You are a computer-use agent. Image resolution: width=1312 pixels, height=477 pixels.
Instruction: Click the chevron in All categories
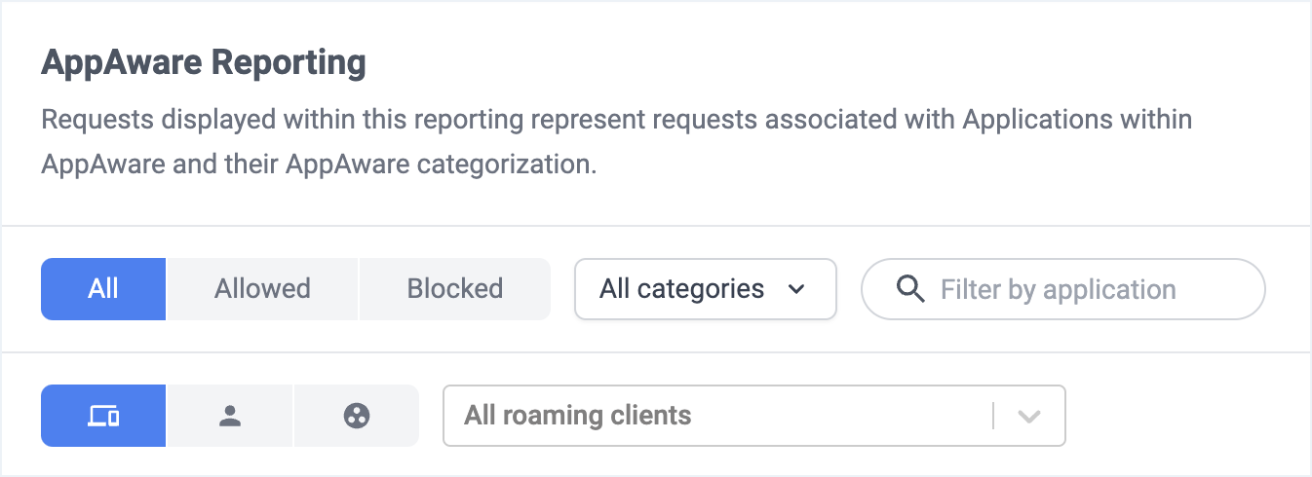coord(796,289)
